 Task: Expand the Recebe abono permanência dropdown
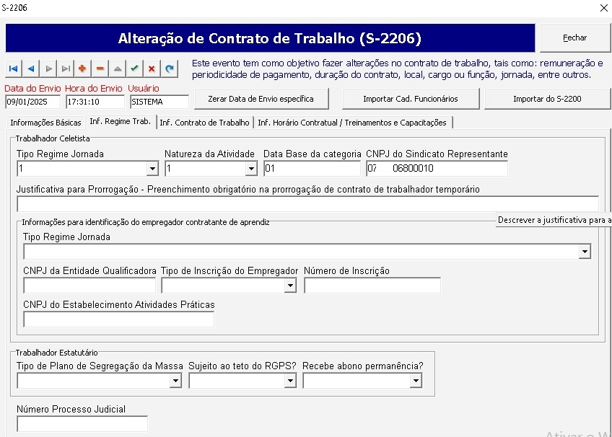[416, 381]
